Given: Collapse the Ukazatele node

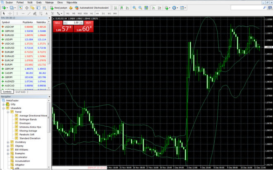Looking at the screenshot, I should pyautogui.click(x=3, y=108).
